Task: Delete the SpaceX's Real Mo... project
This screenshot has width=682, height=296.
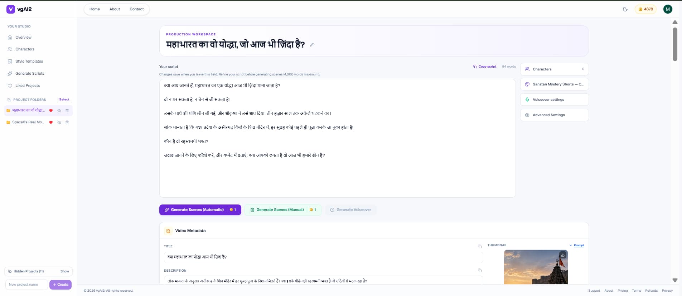Action: (67, 122)
